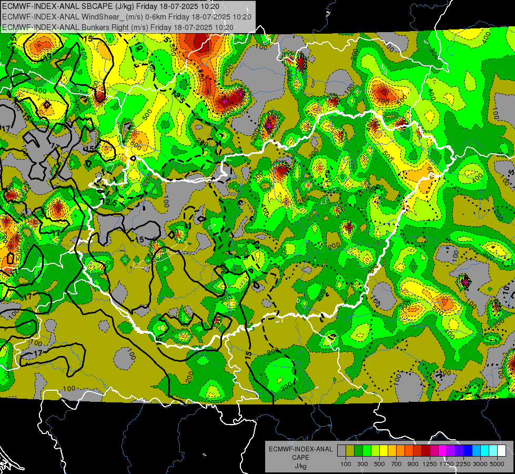Click the brick red CAPE legend swatch

pos(418,451)
